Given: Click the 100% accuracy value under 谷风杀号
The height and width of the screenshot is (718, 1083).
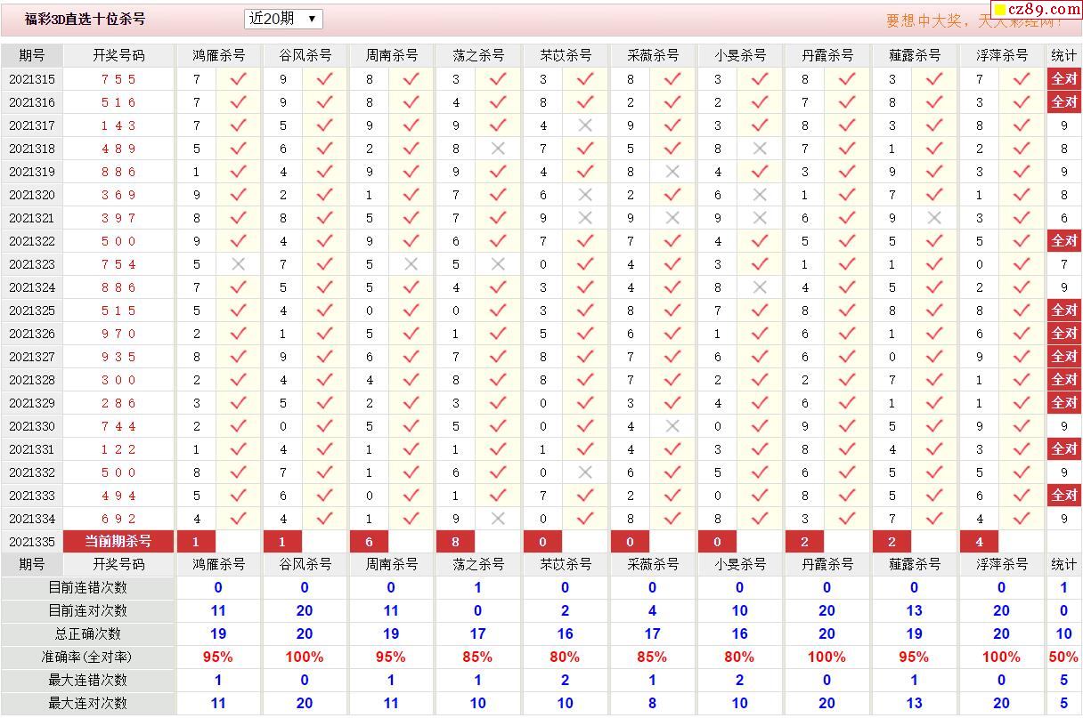Looking at the screenshot, I should (305, 657).
